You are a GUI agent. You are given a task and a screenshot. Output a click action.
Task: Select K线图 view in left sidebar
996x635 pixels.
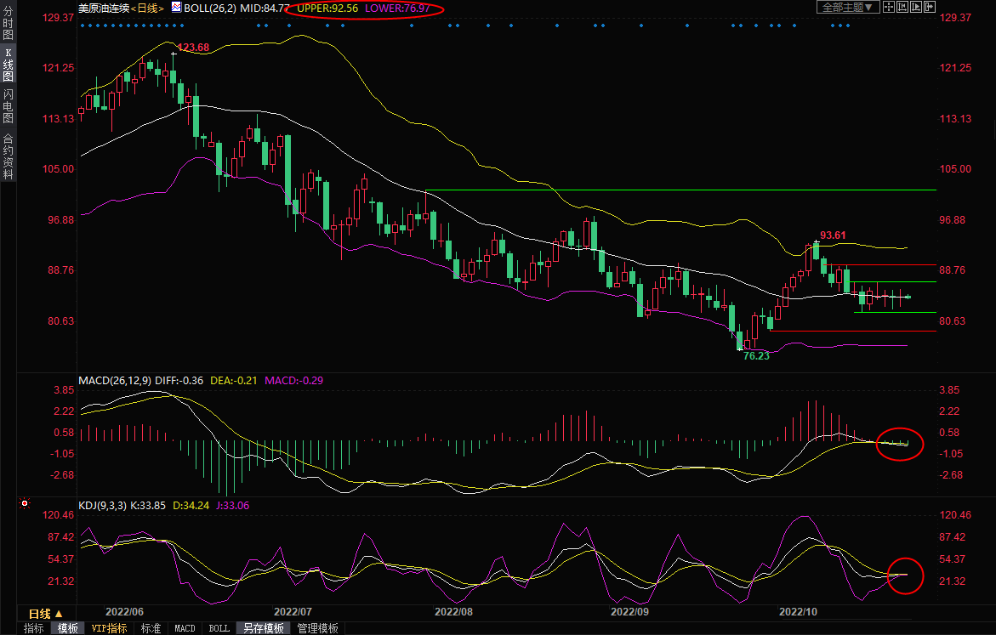coord(8,65)
